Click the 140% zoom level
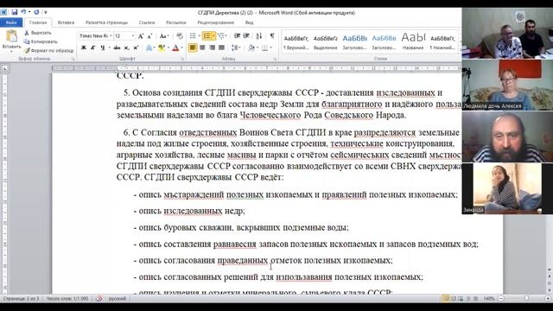 489,299
